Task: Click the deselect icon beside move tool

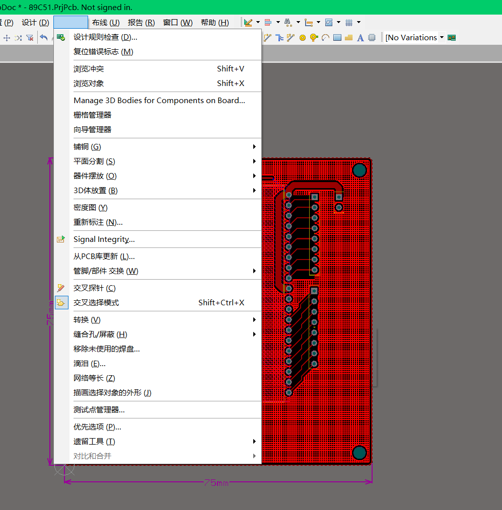Action: [18, 38]
